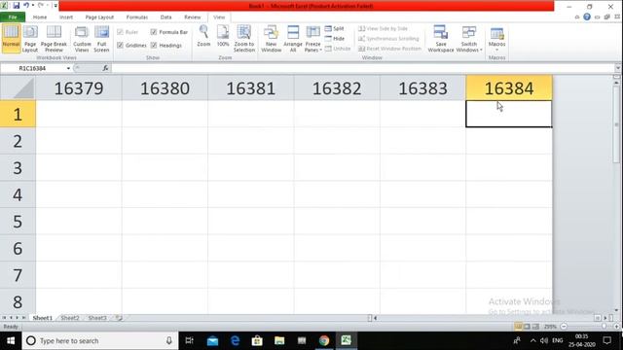This screenshot has width=623, height=350.
Task: Click Save Workspace
Action: (441, 38)
